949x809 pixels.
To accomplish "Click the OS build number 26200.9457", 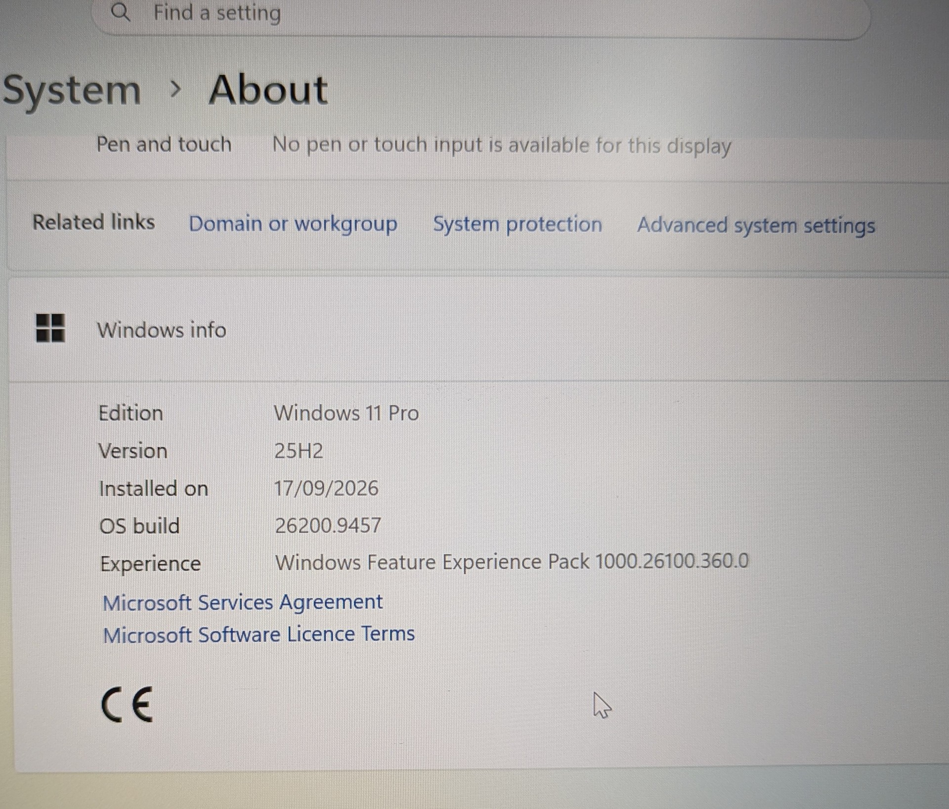I will click(x=328, y=525).
